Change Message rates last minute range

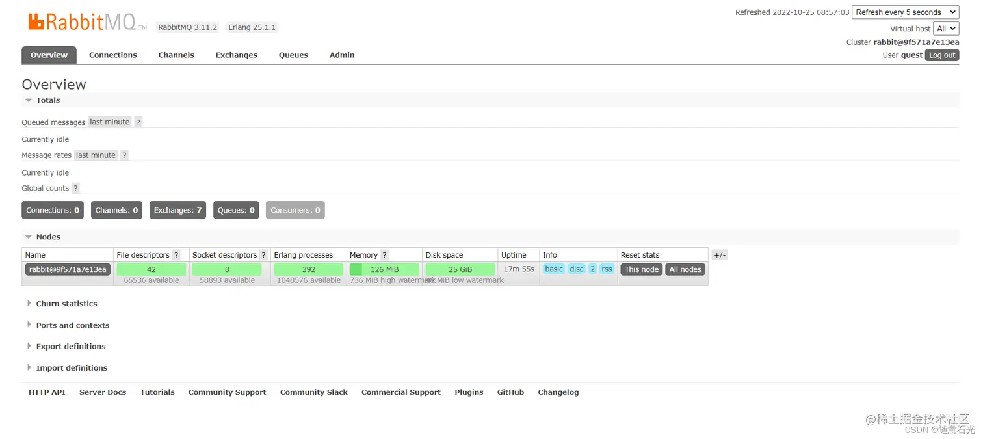tap(96, 155)
